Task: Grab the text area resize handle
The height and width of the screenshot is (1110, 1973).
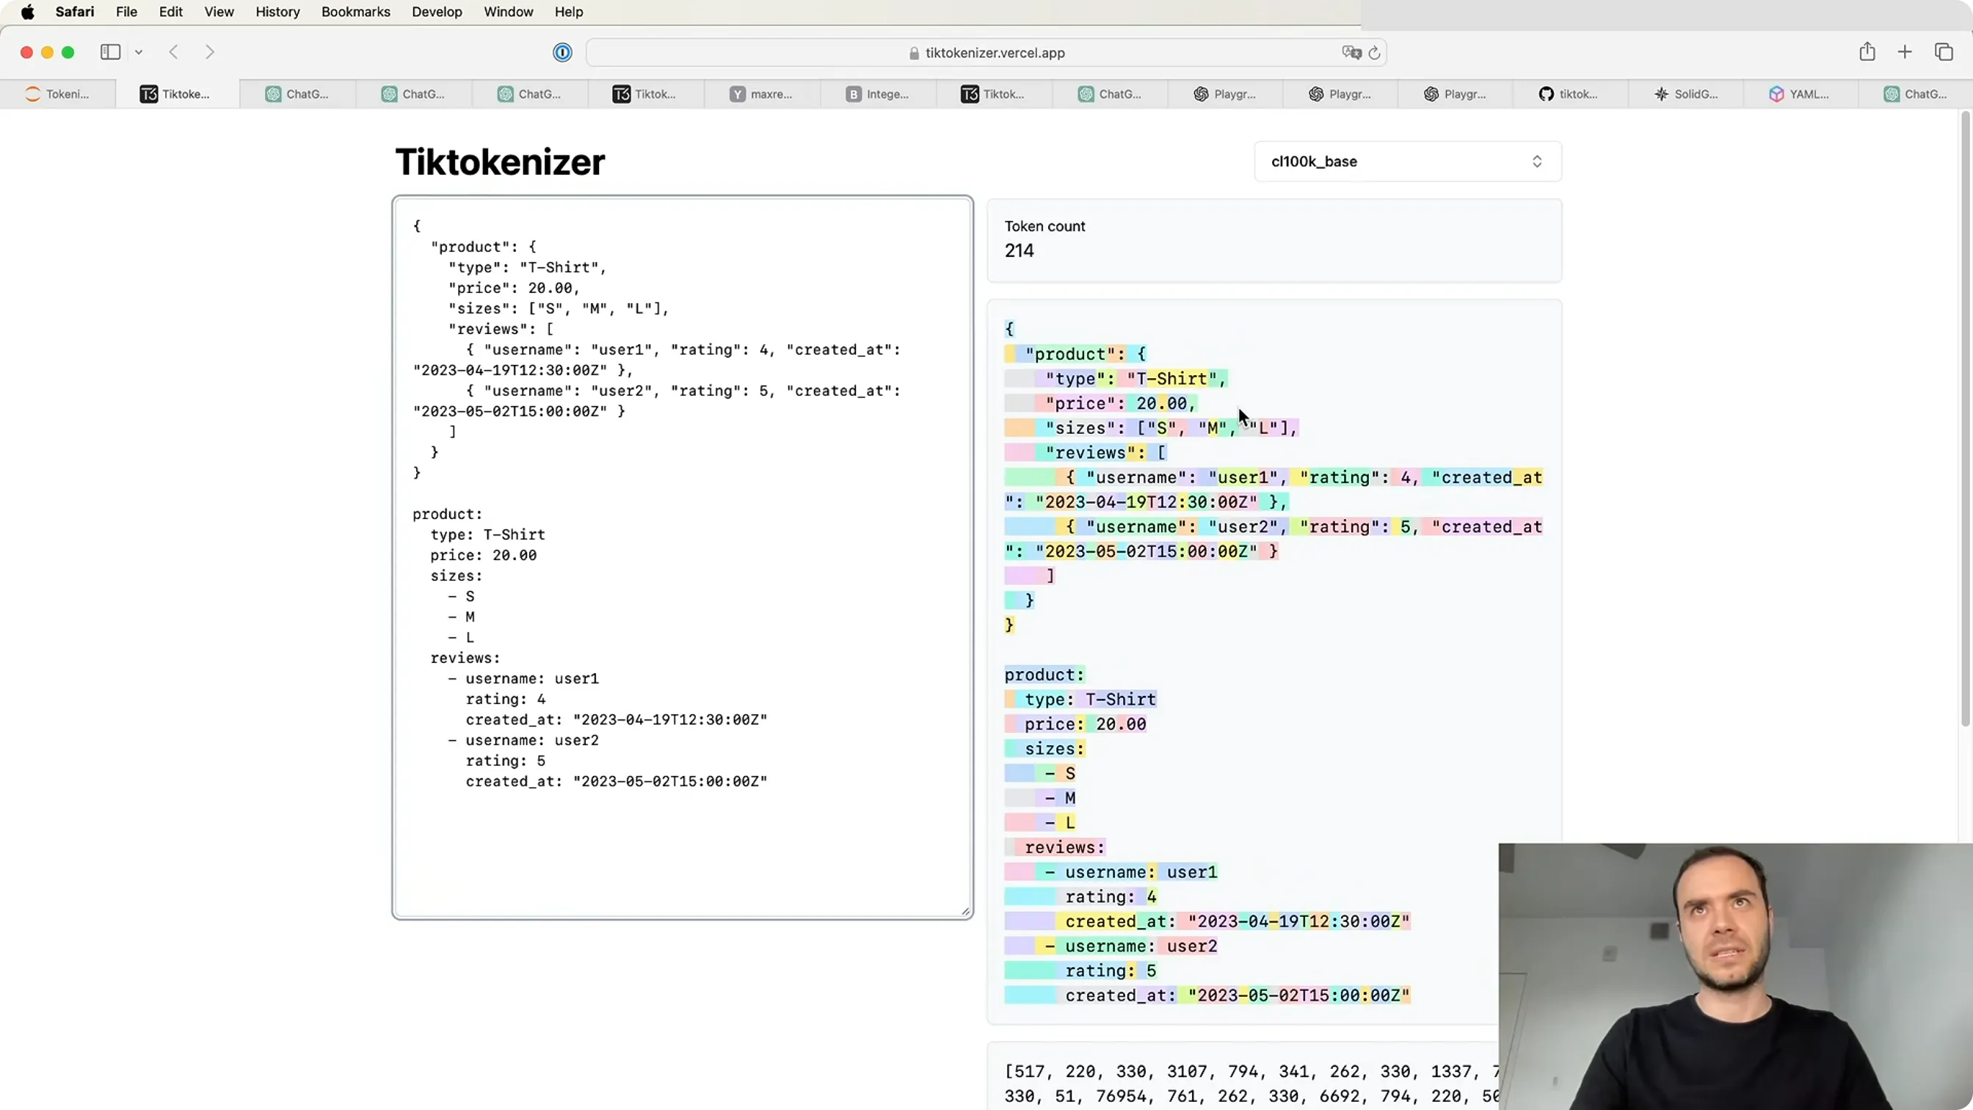Action: coord(966,911)
